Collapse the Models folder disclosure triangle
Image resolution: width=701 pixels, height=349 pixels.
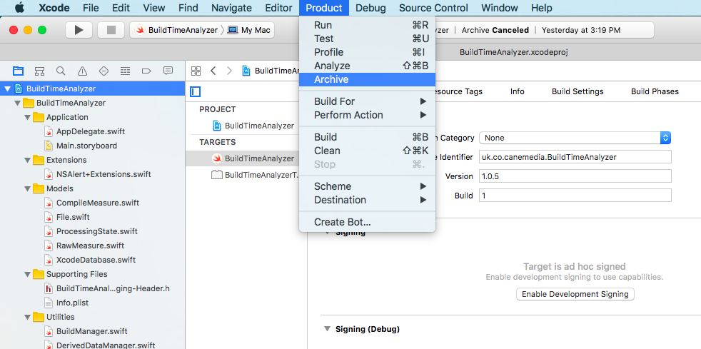28,188
